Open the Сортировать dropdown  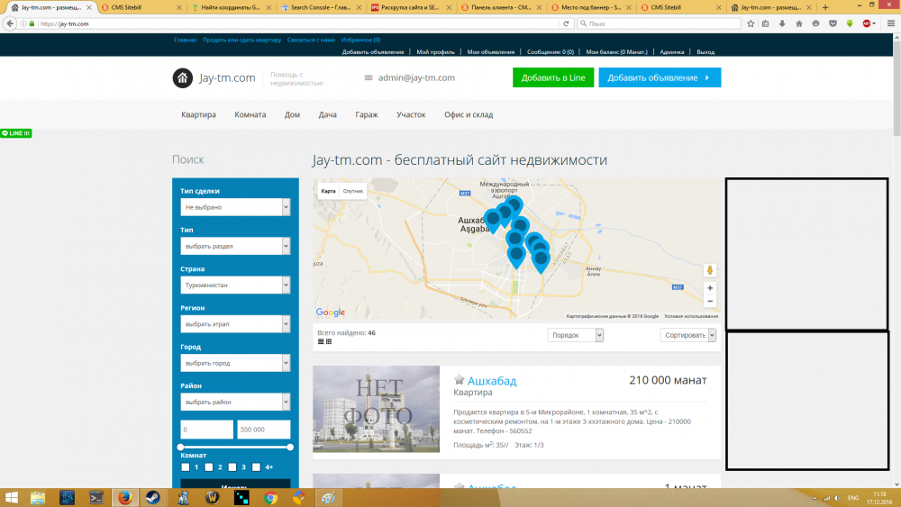pyautogui.click(x=687, y=335)
